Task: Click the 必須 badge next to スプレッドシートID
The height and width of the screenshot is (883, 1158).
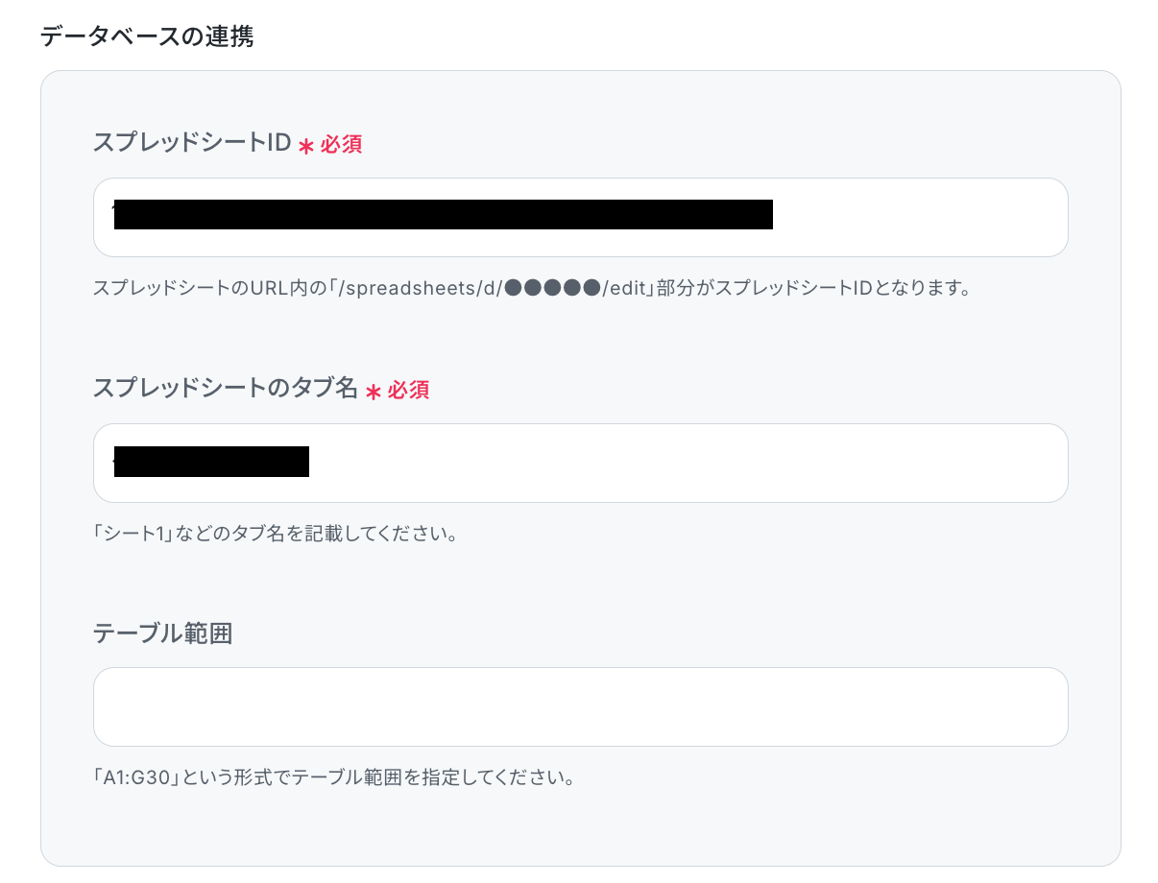Action: (341, 144)
